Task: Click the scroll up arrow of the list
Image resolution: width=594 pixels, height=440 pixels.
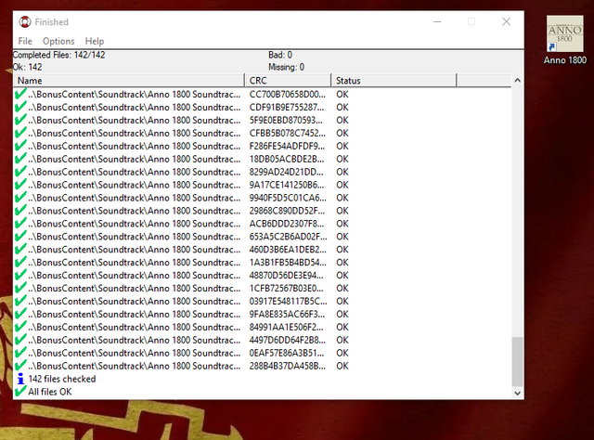Action: [x=518, y=81]
